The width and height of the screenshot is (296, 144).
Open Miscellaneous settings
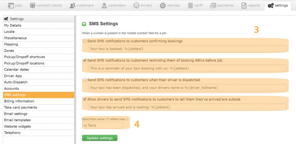[39, 38]
